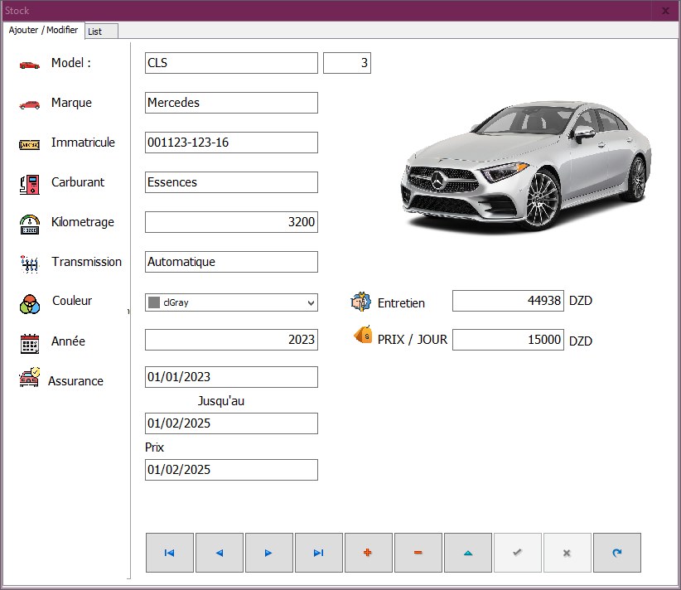Click the mechanic wrench icon beside Entretien
The height and width of the screenshot is (590, 681).
tap(361, 302)
